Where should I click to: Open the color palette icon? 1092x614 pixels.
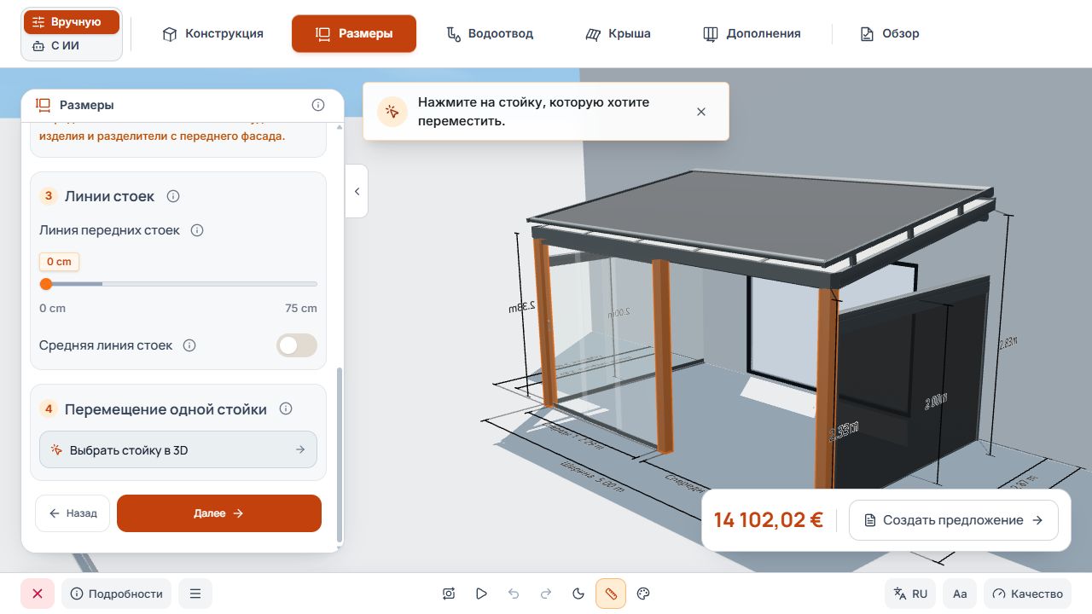644,594
